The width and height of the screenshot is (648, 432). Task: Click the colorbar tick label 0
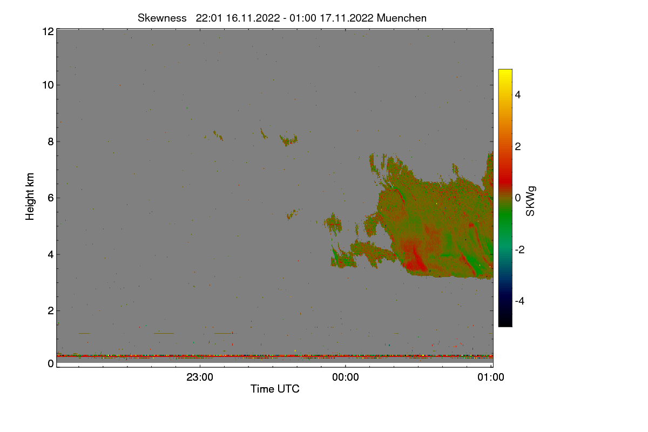518,198
